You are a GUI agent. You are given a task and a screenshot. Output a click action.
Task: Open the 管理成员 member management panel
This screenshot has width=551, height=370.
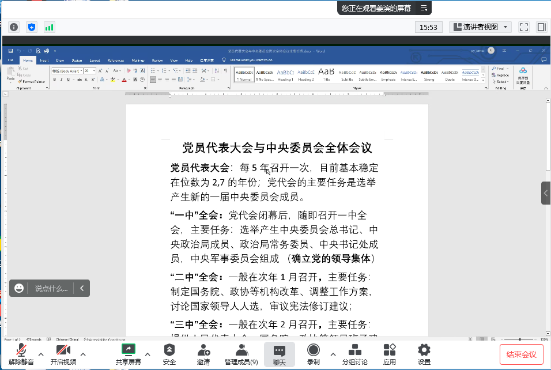241,354
